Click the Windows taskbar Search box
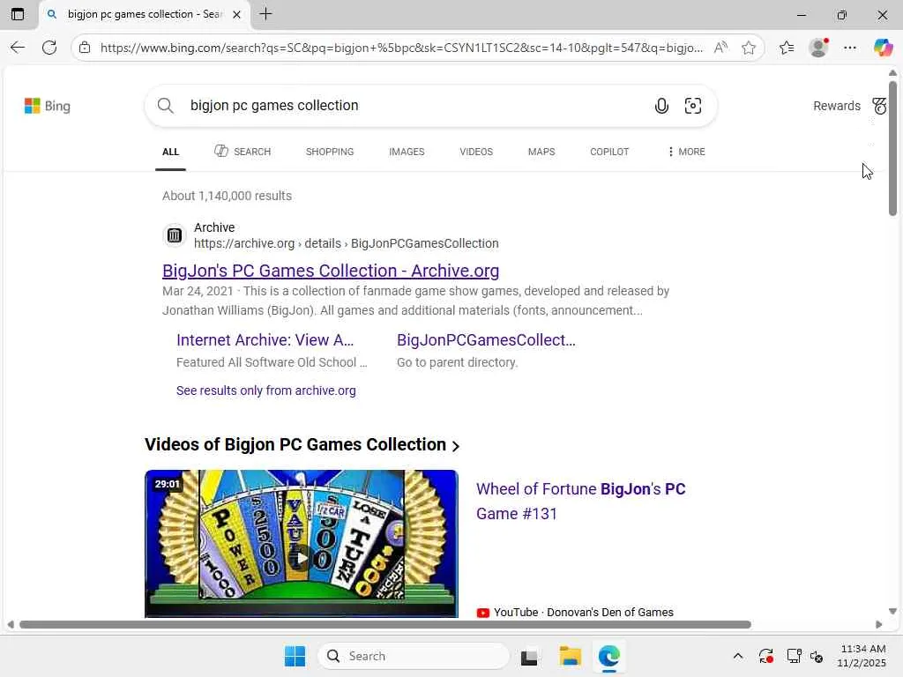 (x=414, y=656)
